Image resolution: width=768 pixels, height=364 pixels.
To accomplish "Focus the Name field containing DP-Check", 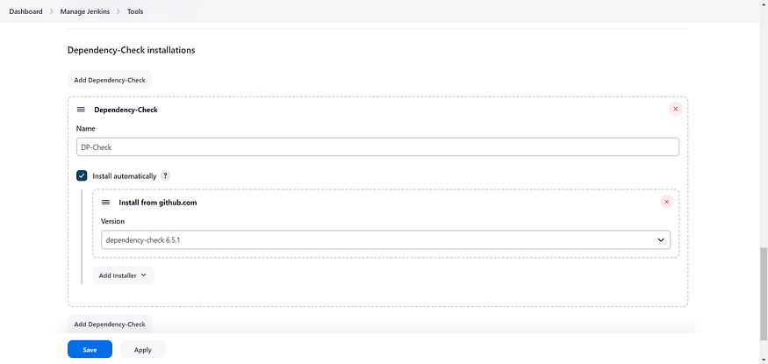I will click(377, 146).
